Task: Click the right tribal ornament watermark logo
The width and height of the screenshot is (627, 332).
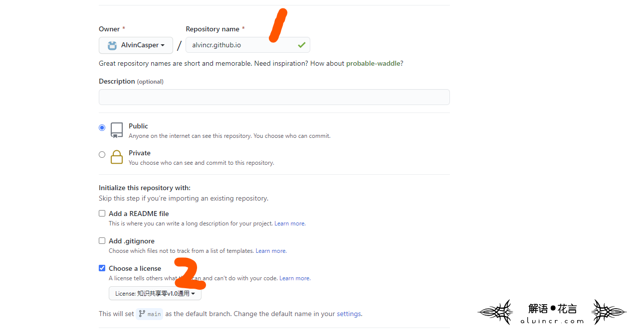Action: pyautogui.click(x=609, y=312)
